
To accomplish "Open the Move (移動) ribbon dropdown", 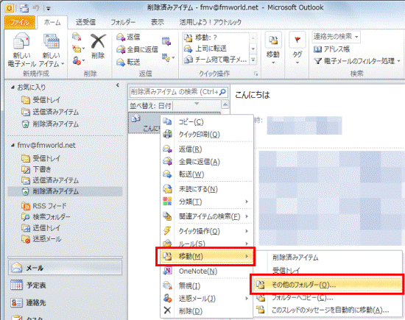I will [273, 49].
